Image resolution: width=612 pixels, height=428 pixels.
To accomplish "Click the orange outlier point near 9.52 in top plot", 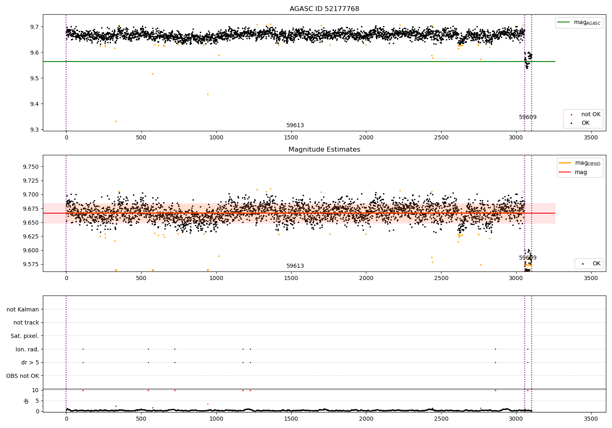I will click(153, 74).
